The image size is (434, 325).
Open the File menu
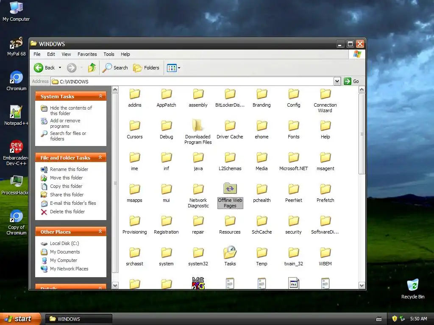pyautogui.click(x=37, y=54)
